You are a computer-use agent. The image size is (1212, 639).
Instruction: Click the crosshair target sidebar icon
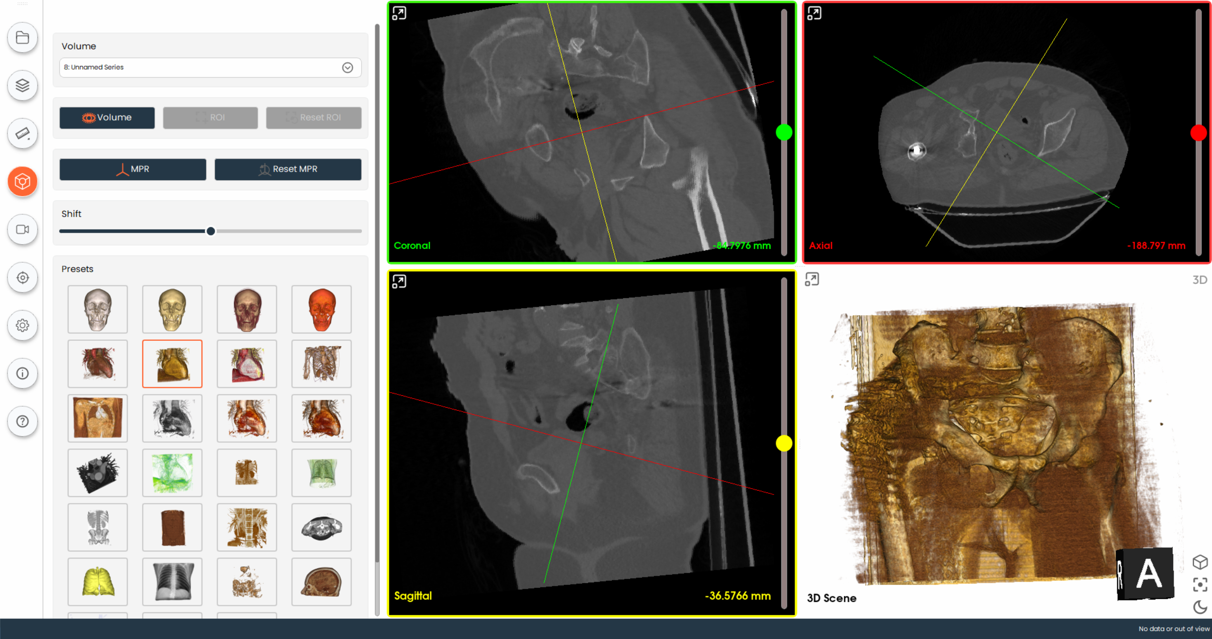22,277
